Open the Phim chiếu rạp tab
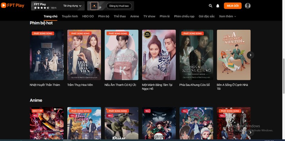This screenshot has height=141, width=285. tap(184, 16)
